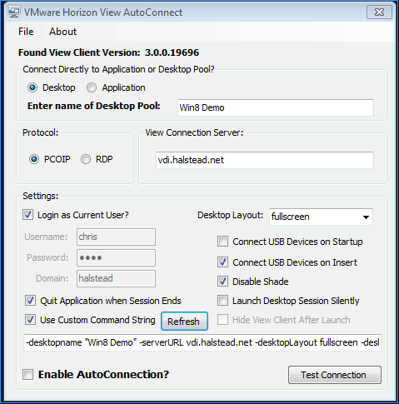Uncheck Login as Current User
The height and width of the screenshot is (404, 399).
coord(27,215)
